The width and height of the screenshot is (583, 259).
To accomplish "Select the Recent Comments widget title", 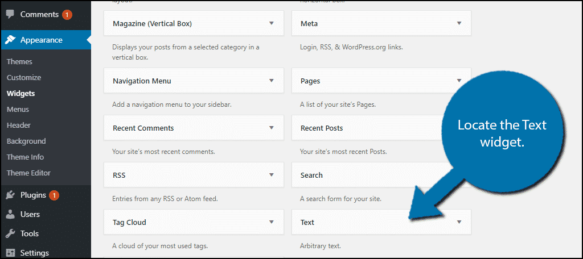I will [143, 128].
